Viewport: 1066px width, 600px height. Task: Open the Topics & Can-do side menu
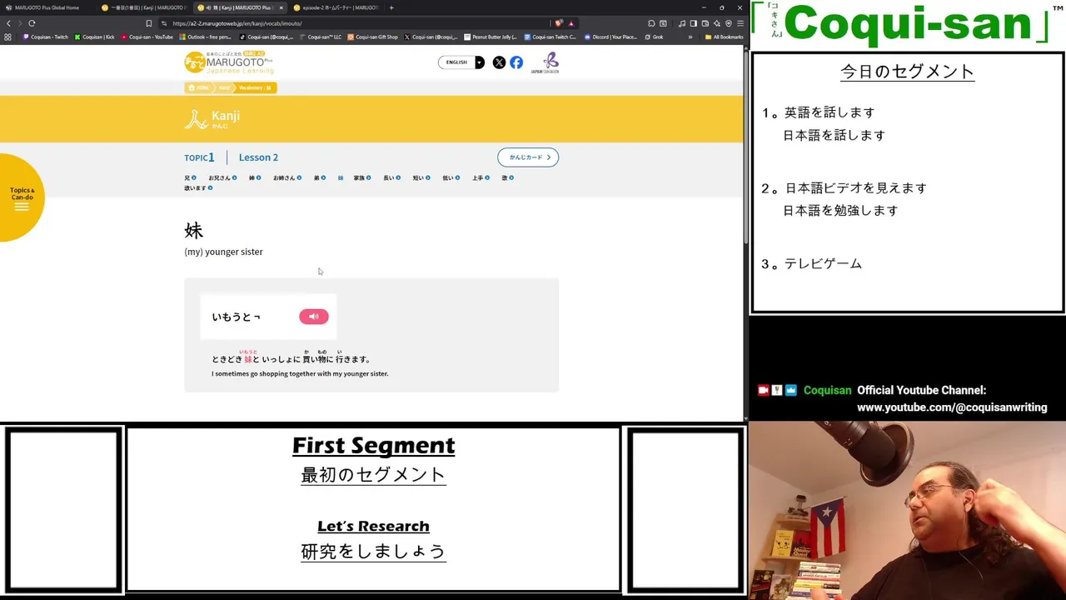(x=22, y=198)
